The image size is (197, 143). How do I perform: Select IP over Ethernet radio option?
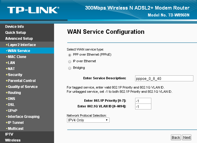[70, 62]
